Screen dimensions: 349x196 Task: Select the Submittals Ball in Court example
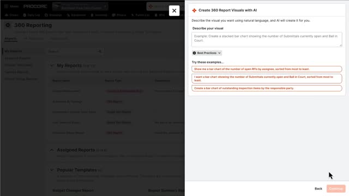267,78
